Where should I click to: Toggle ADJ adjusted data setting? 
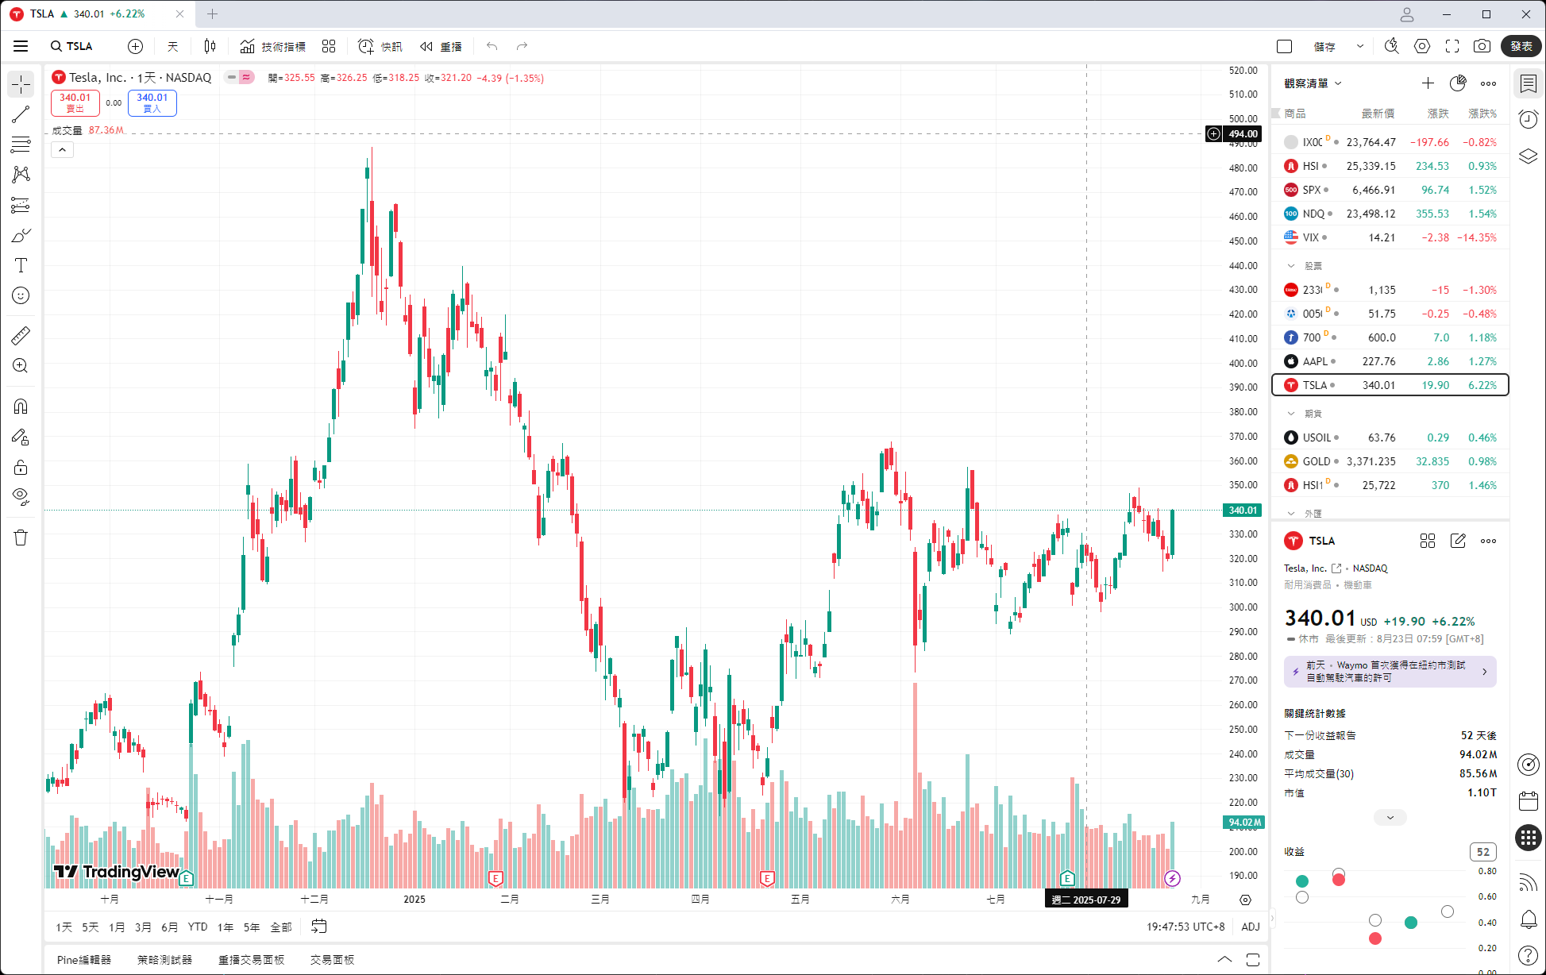(1251, 927)
